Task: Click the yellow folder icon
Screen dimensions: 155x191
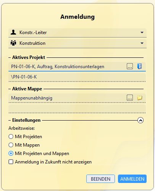Action: point(140,98)
